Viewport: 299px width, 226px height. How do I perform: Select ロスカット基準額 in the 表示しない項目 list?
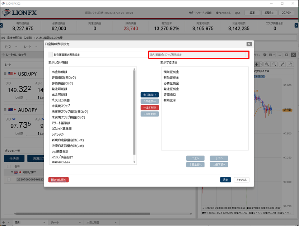(62, 129)
